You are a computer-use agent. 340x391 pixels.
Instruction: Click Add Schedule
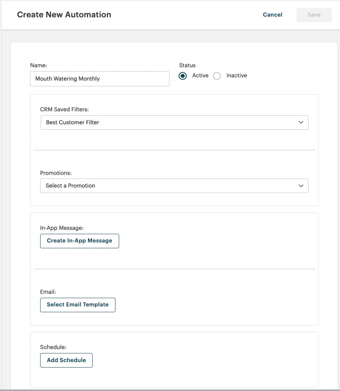(x=66, y=360)
